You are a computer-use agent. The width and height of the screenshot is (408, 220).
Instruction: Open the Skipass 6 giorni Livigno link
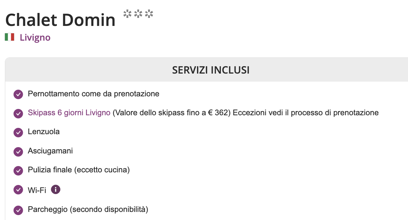[69, 113]
